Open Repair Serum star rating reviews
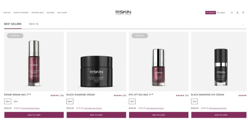 pos(57,95)
